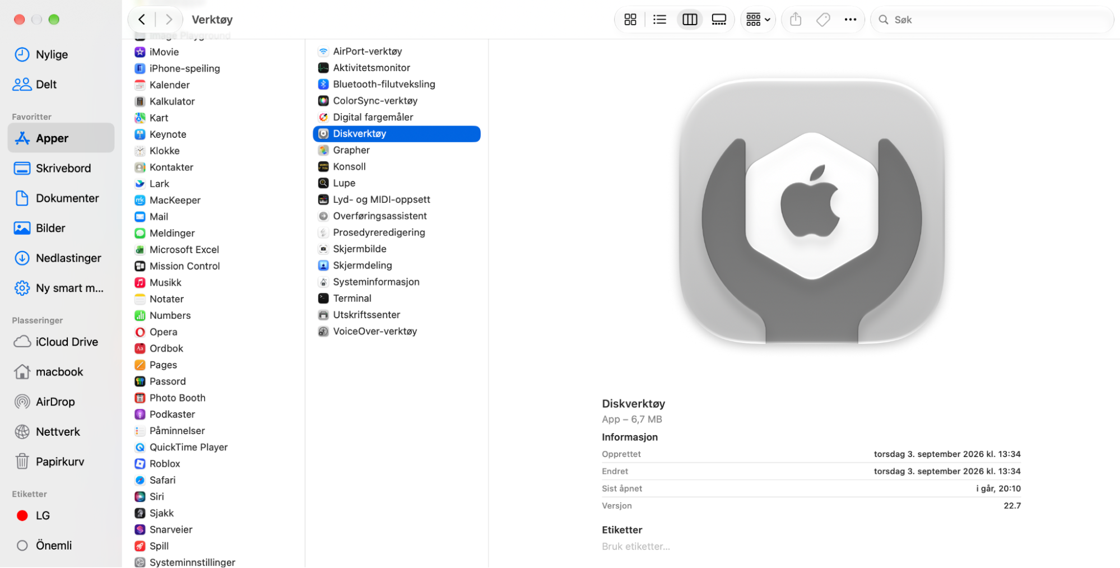This screenshot has width=1120, height=568.
Task: Select Apper in Favoritter
Action: (x=61, y=138)
